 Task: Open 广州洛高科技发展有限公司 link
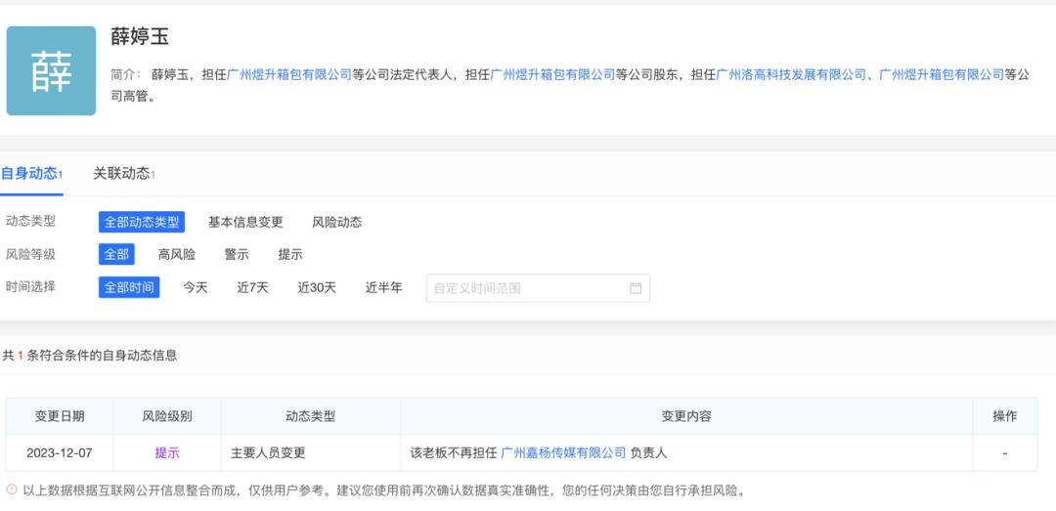pos(791,74)
